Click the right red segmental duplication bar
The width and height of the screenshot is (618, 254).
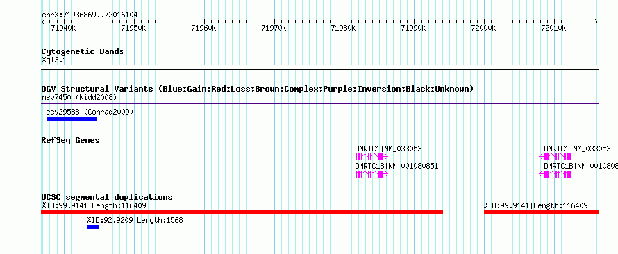tap(541, 212)
